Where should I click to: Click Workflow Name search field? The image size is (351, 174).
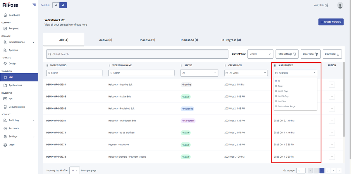point(141,73)
